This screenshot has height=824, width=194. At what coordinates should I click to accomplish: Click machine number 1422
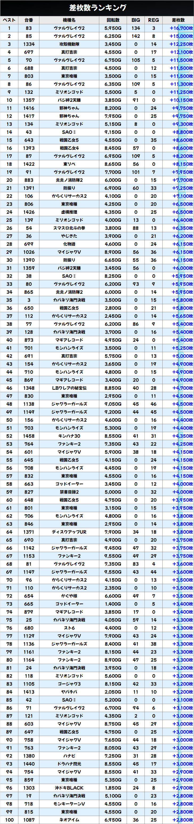[29, 164]
